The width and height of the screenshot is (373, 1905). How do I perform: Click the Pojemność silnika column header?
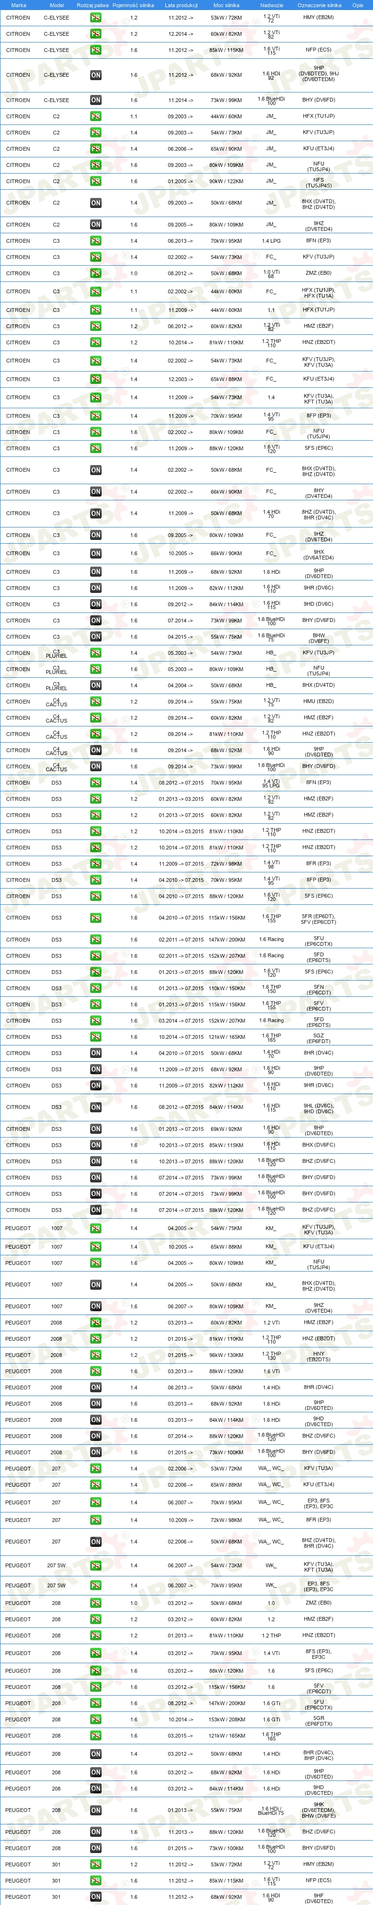coord(133,5)
